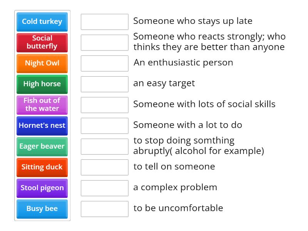The width and height of the screenshot is (308, 231).
Task: Click the Social butterfly tile
Action: (x=42, y=42)
